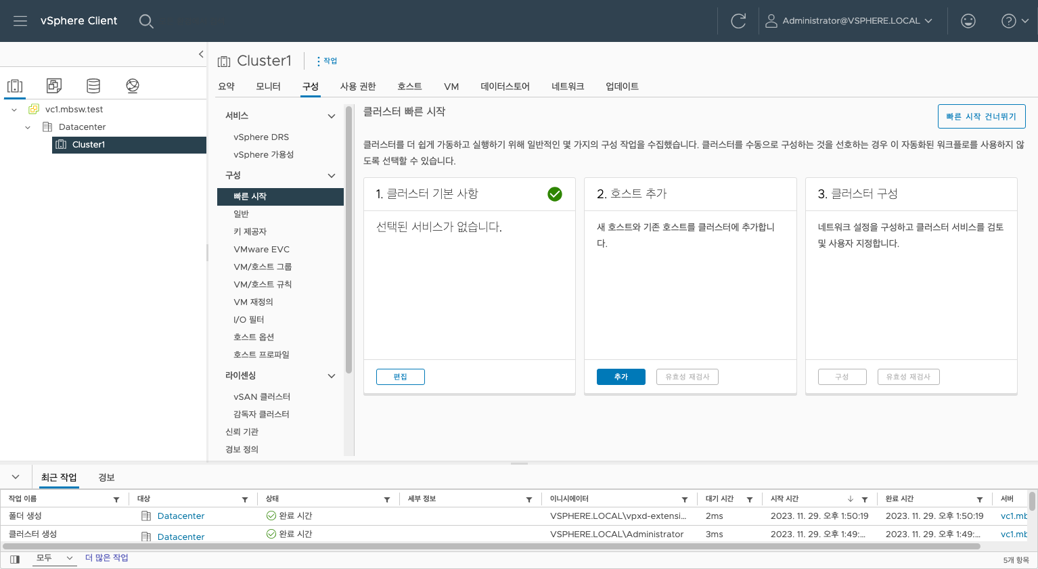
Task: Click 추가 button to add hosts
Action: (621, 377)
